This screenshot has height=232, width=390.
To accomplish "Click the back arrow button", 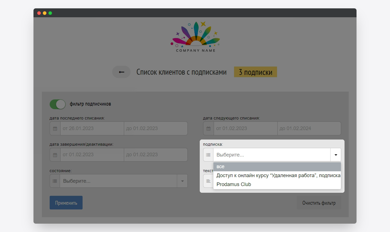I will [x=121, y=72].
